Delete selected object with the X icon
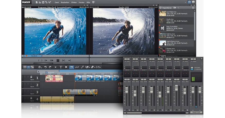This screenshot has width=225, height=118. (x=55, y=67)
